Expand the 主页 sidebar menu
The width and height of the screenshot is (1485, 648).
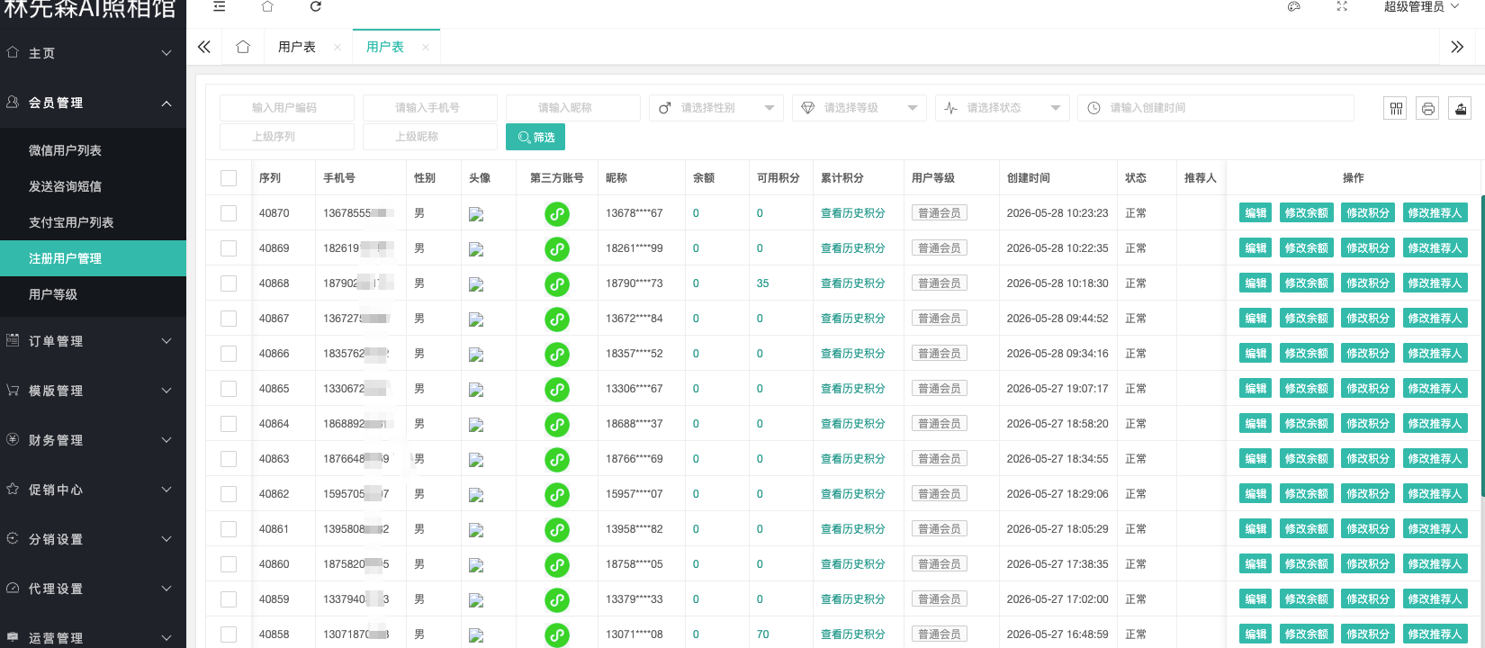[x=93, y=53]
